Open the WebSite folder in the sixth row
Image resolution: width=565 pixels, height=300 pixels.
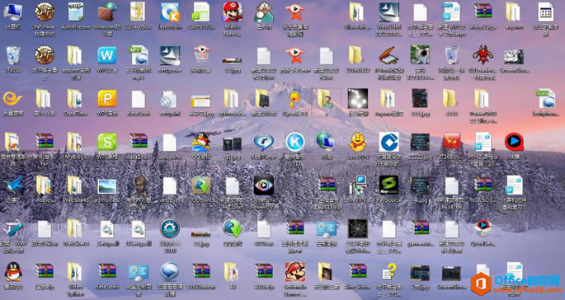click(75, 228)
